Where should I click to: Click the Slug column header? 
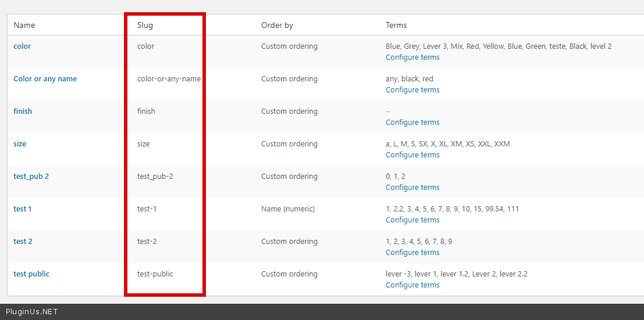145,26
